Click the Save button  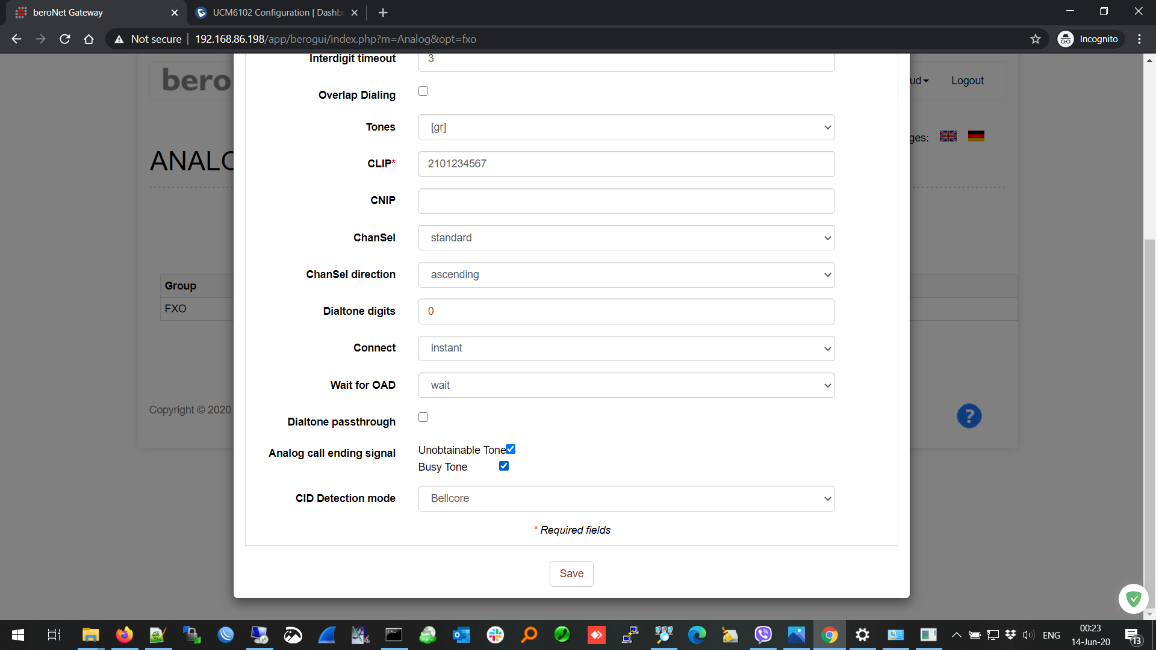point(571,574)
